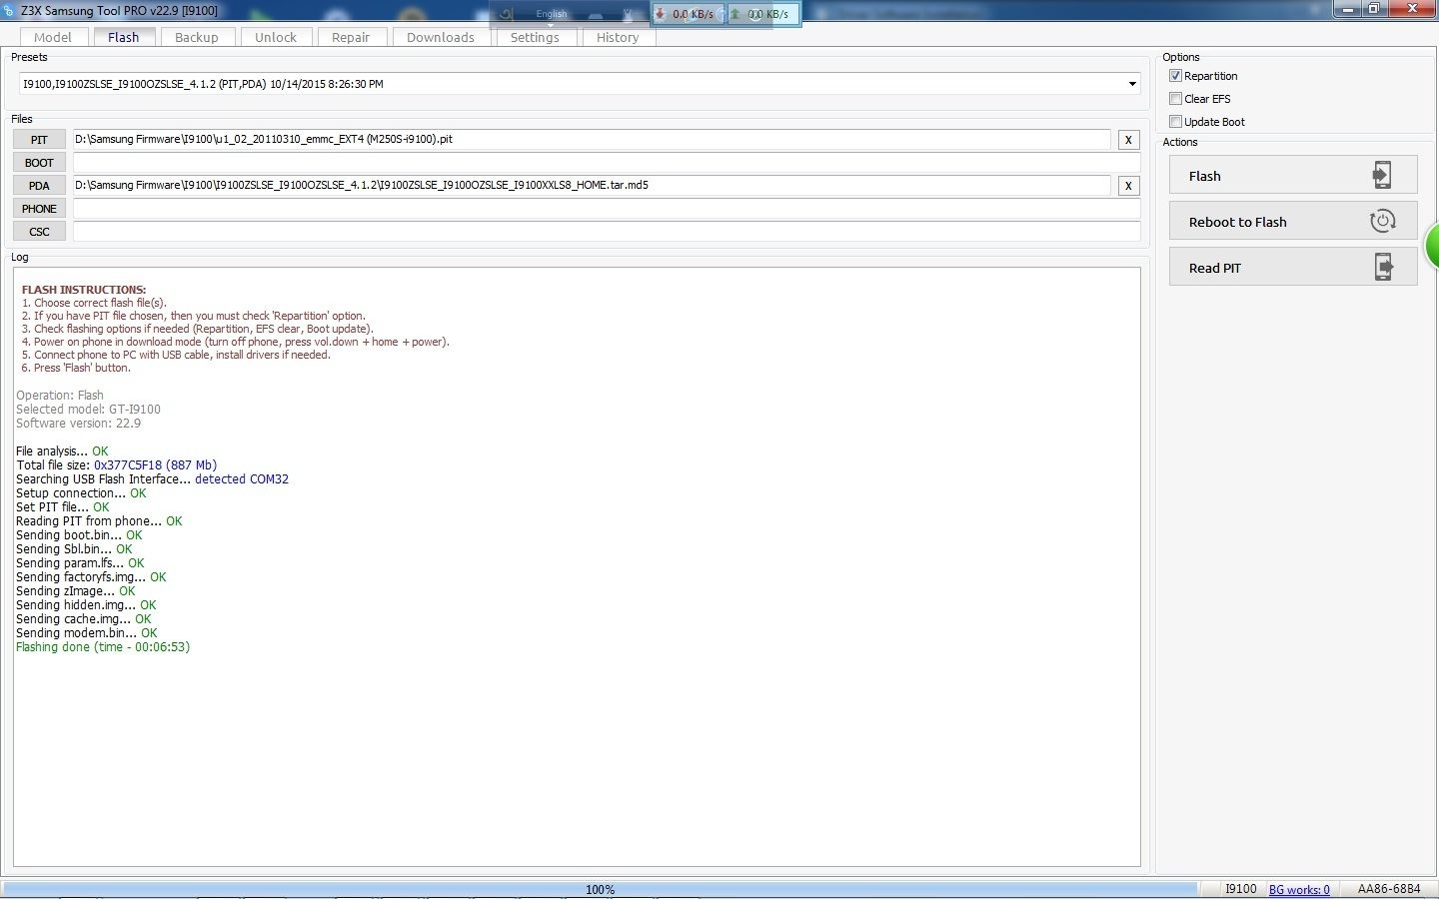Click the empty CSC file path field
Viewport: 1439px width, 899px height.
[607, 232]
